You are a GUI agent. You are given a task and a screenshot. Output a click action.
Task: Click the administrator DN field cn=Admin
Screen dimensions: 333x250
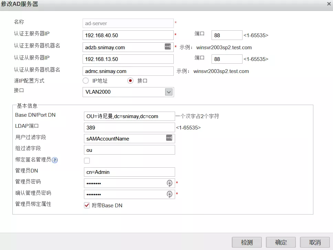click(129, 172)
